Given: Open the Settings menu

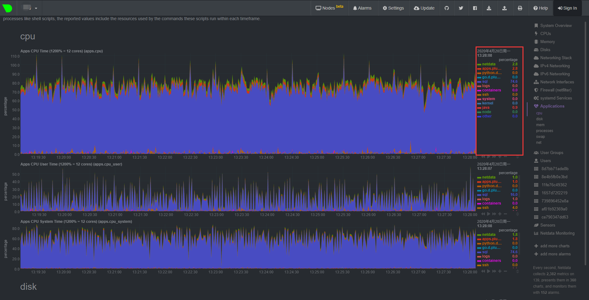Looking at the screenshot, I should tap(393, 8).
